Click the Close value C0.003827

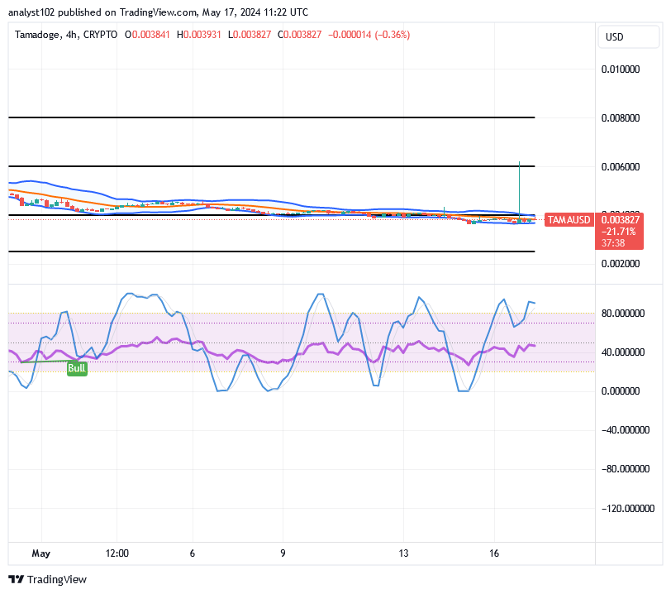[299, 35]
